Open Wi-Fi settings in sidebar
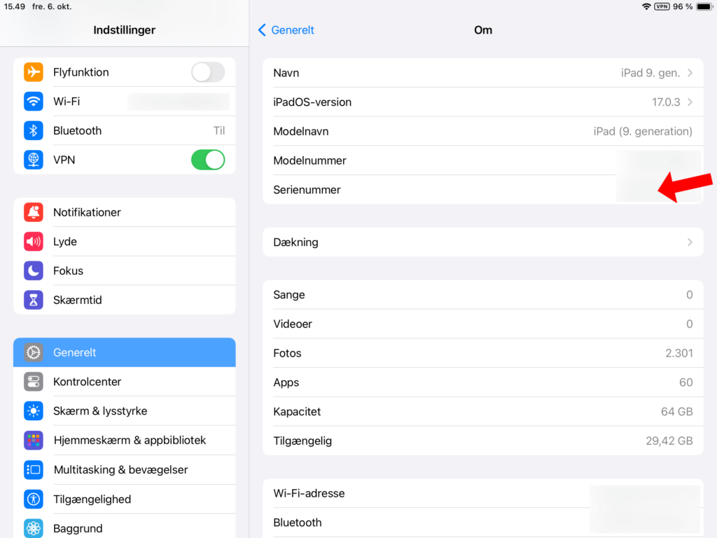This screenshot has height=538, width=717. [x=125, y=102]
